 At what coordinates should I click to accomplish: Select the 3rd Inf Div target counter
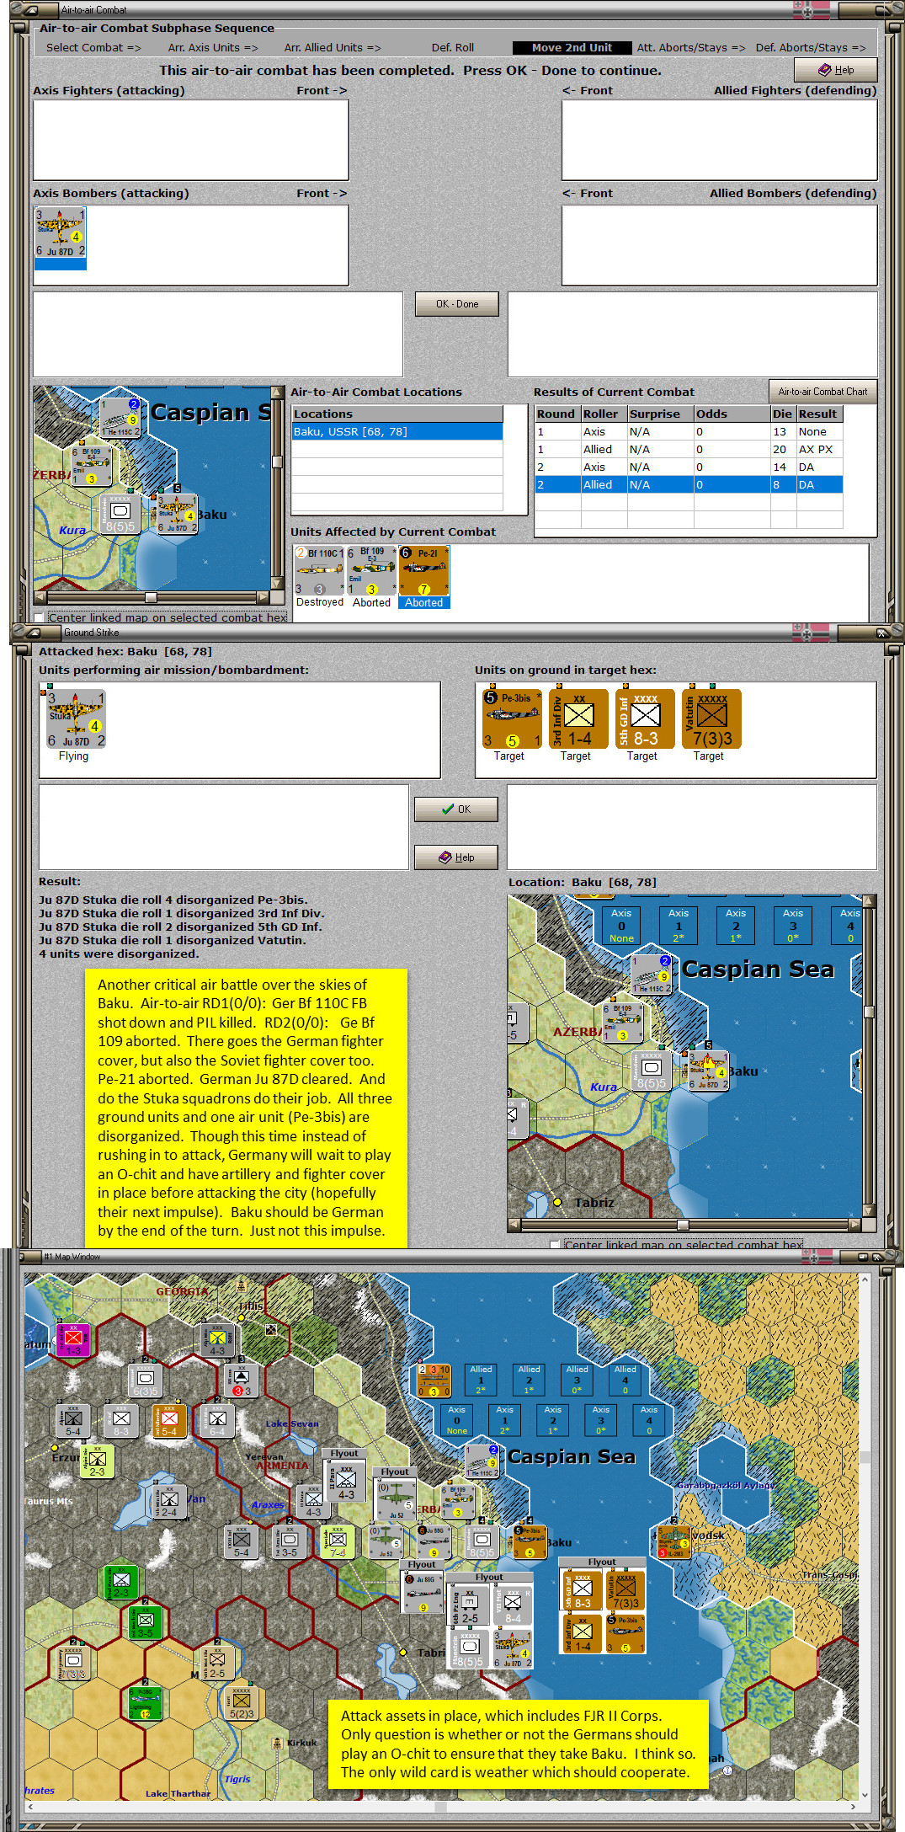[578, 718]
